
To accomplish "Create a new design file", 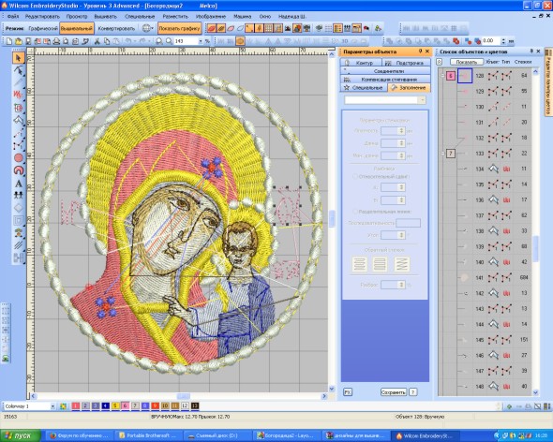I will pyautogui.click(x=9, y=41).
